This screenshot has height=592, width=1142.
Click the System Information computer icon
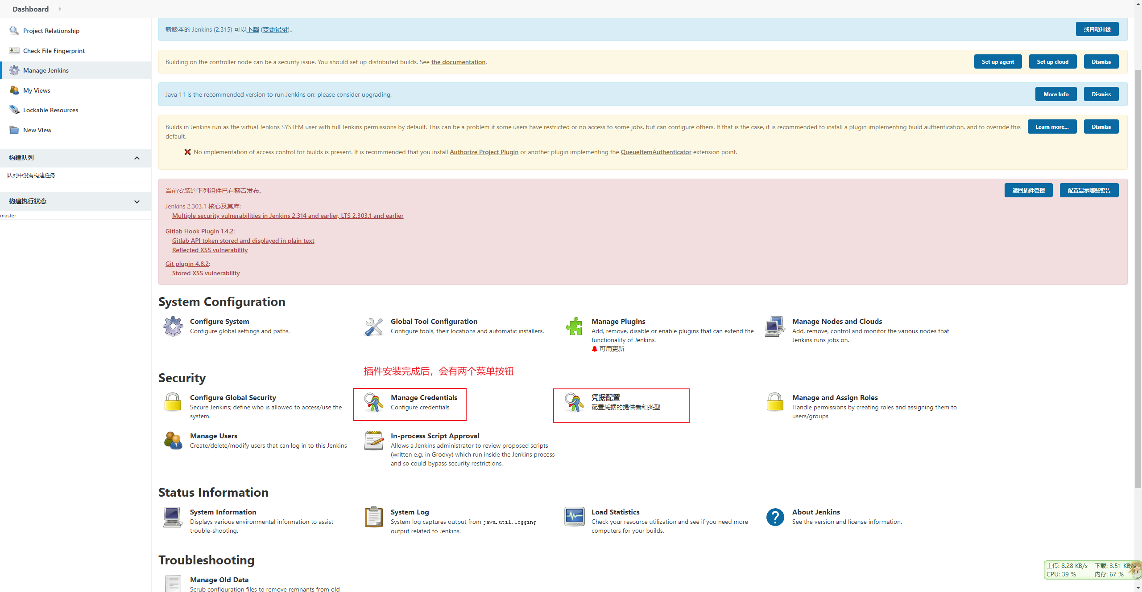point(173,517)
